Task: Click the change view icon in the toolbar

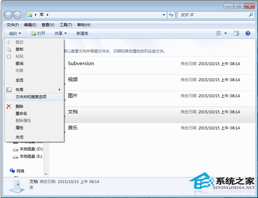Action: 219,33
